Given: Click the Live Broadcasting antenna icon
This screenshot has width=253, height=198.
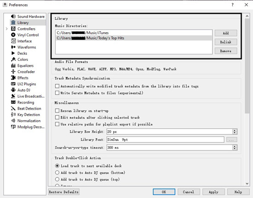Looking at the screenshot, I should pyautogui.click(x=13, y=96).
